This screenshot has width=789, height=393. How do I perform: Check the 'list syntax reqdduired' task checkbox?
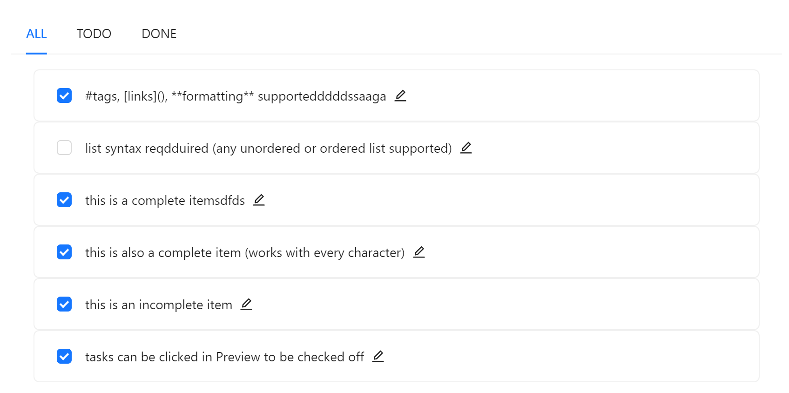(x=64, y=148)
